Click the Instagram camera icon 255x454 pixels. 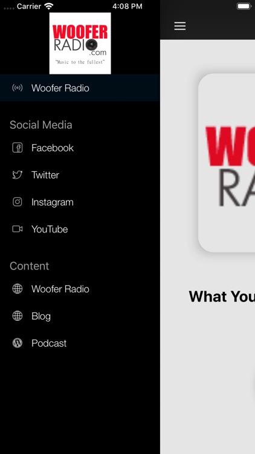18,202
